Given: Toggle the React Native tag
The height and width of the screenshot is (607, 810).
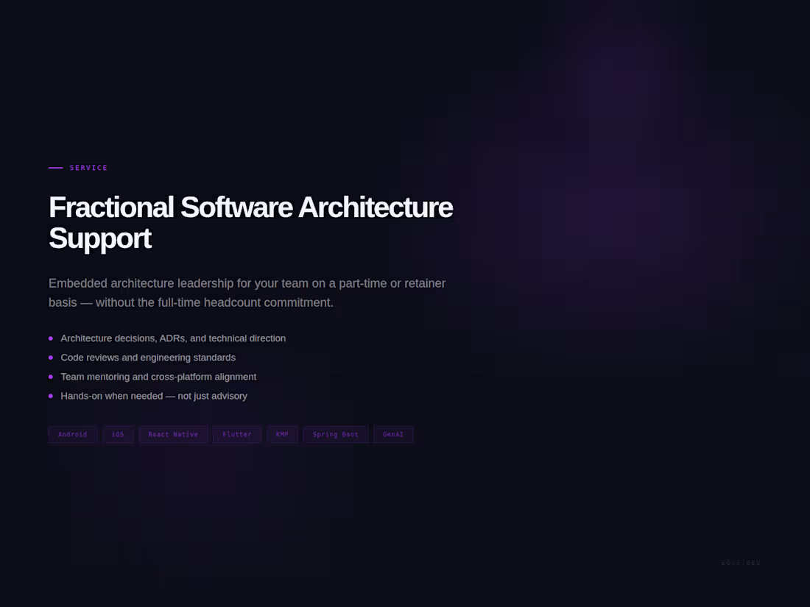Looking at the screenshot, I should pyautogui.click(x=173, y=434).
